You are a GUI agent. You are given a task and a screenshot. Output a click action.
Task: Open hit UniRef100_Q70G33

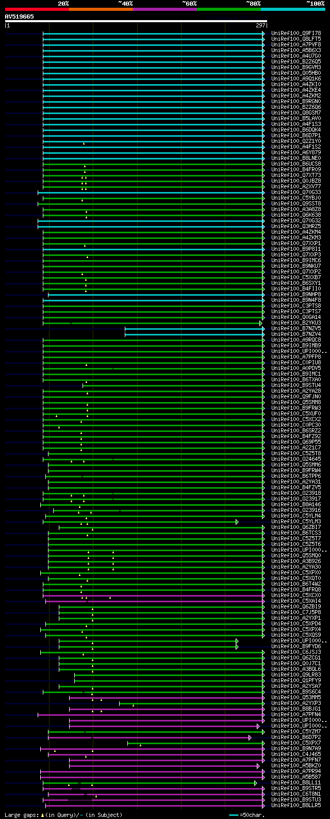click(296, 192)
